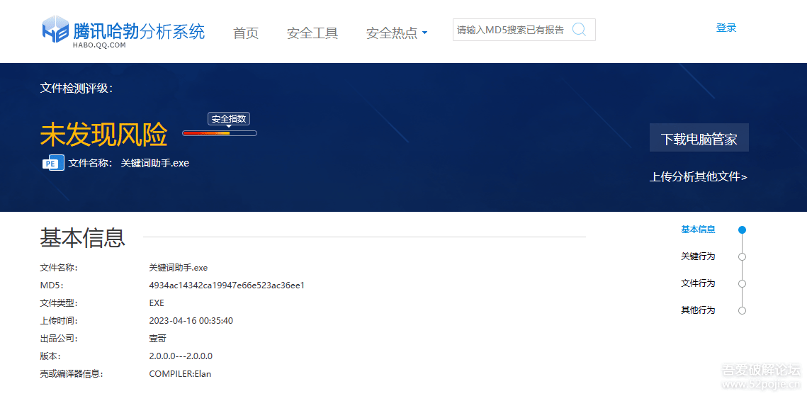Image resolution: width=807 pixels, height=396 pixels.
Task: Click the search magnifier icon
Action: pyautogui.click(x=579, y=30)
